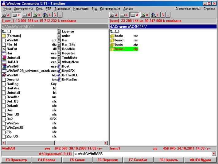Screen dimensions: 218x164
Task: Click F4 Правка button
Action: 47,160
